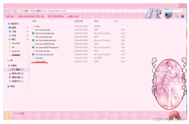This screenshot has width=189, height=124.
Task: Sort by 修改日期 column header
Action: click(79, 21)
